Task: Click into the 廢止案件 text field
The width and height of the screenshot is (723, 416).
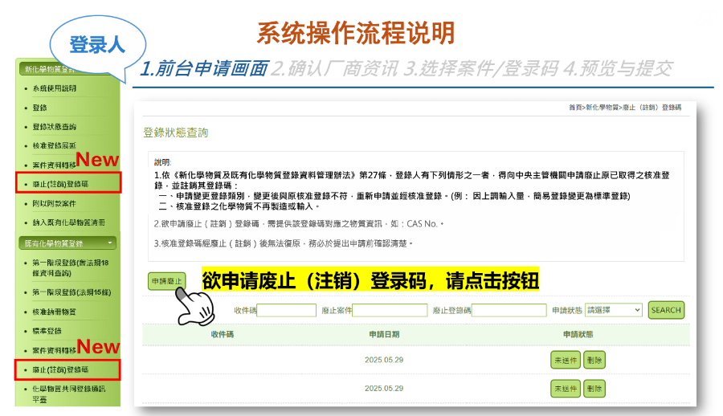Action: click(389, 310)
